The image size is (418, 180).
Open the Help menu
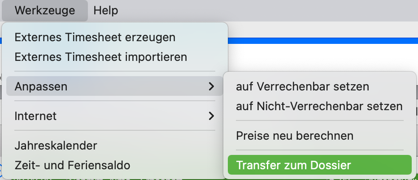105,11
